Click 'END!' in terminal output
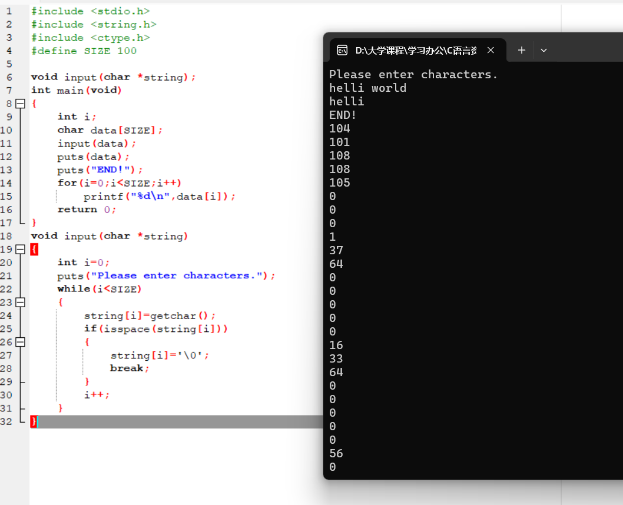The image size is (623, 505). (343, 115)
